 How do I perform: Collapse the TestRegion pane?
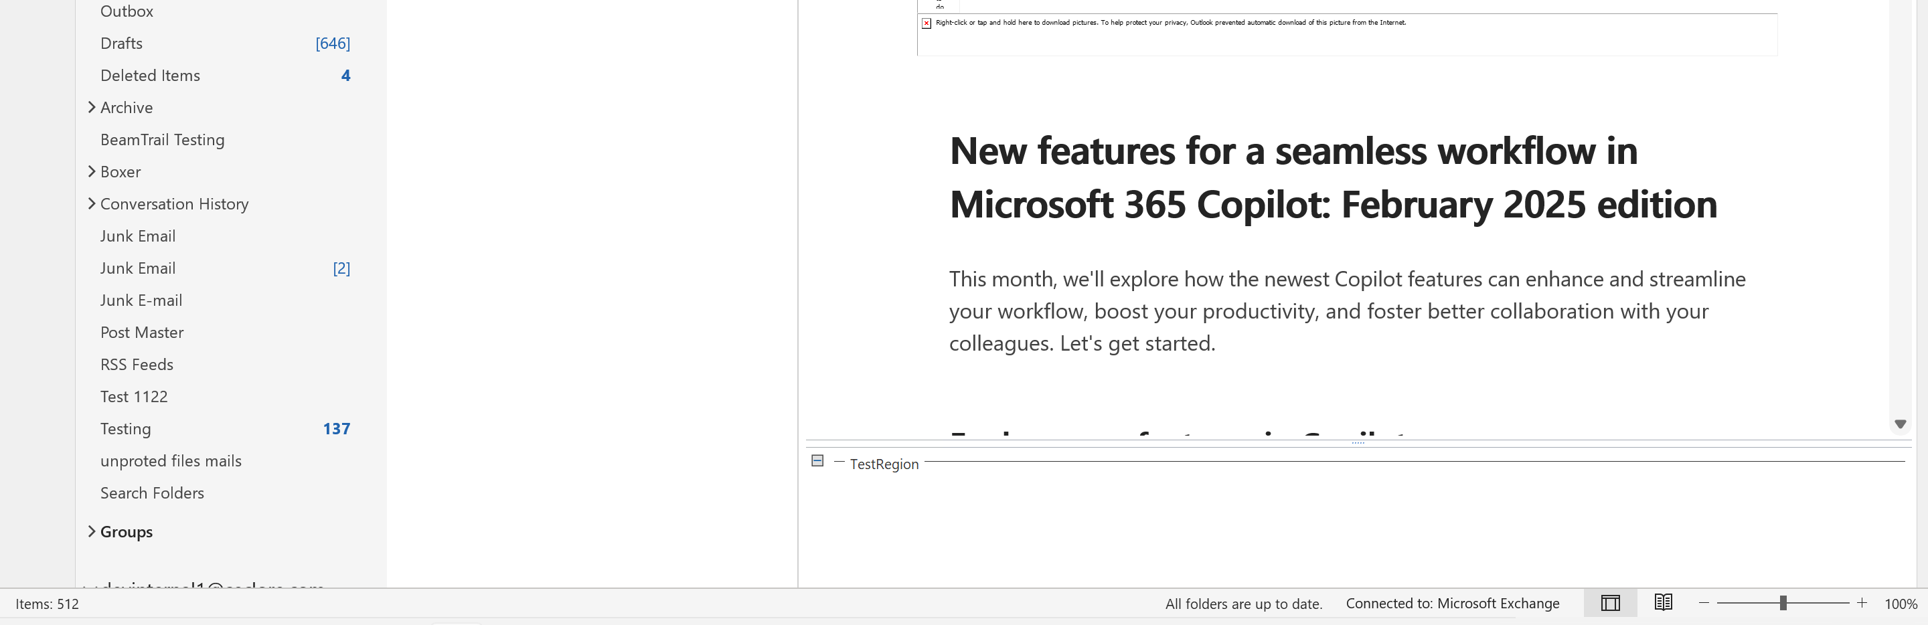point(817,461)
